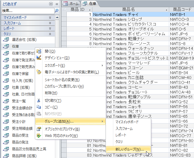The height and width of the screenshot is (158, 194).
Task: Expand the 入力フォーム group
Action: tap(50, 23)
